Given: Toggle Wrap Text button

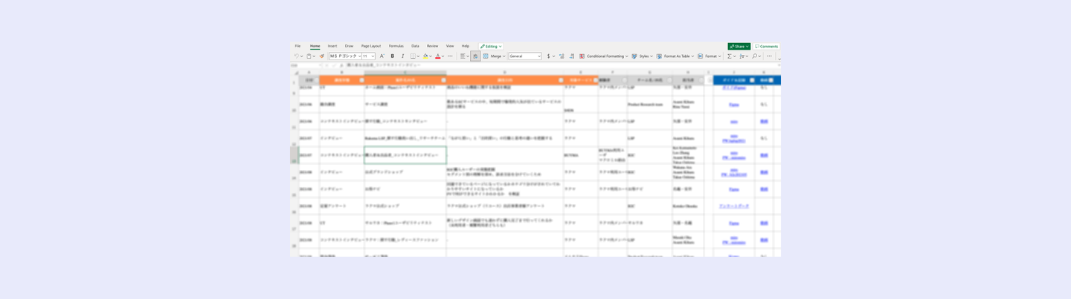Looking at the screenshot, I should click(x=475, y=56).
